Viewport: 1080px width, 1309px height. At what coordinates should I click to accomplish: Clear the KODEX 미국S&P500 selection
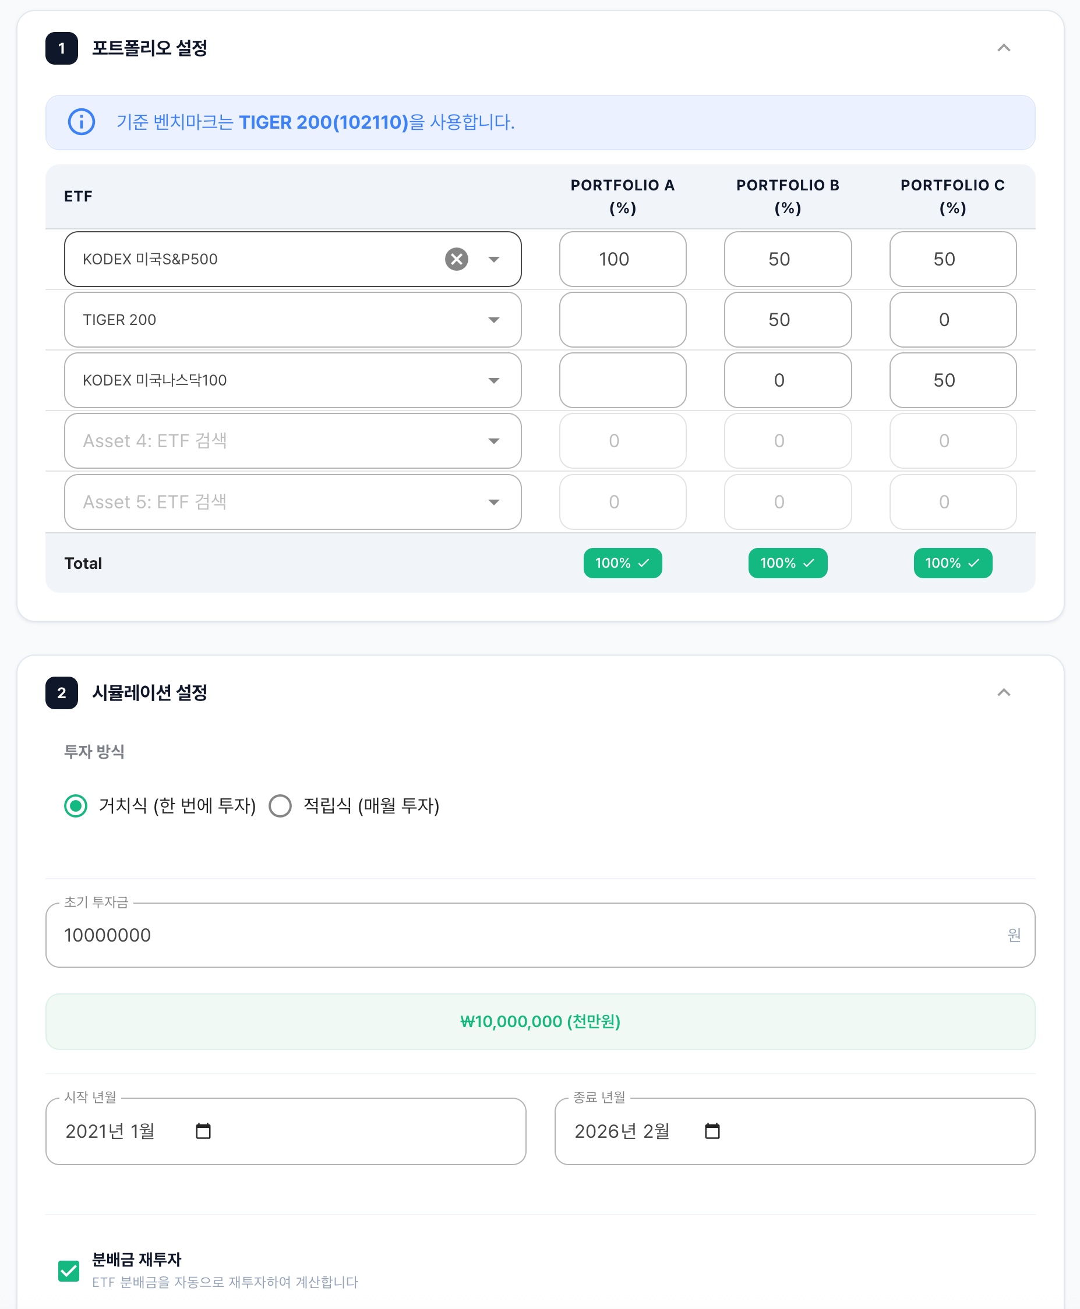click(x=456, y=259)
